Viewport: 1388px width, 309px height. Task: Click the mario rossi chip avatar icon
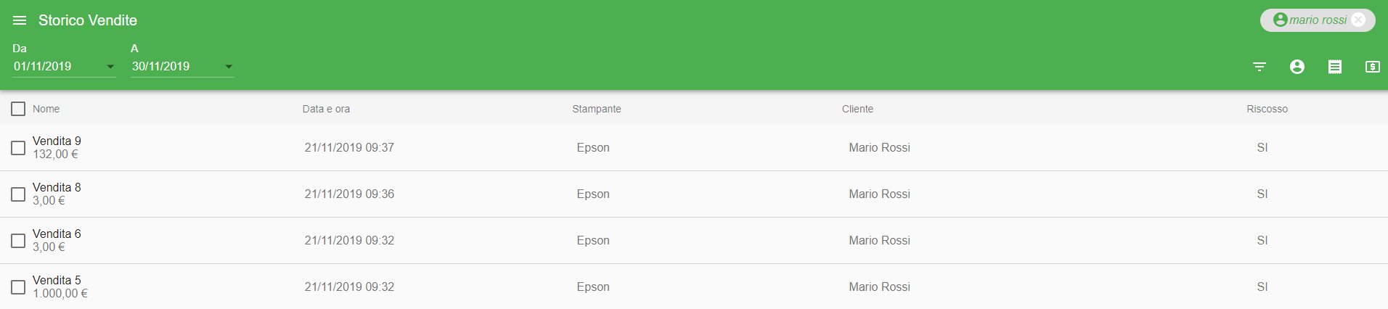(1281, 20)
